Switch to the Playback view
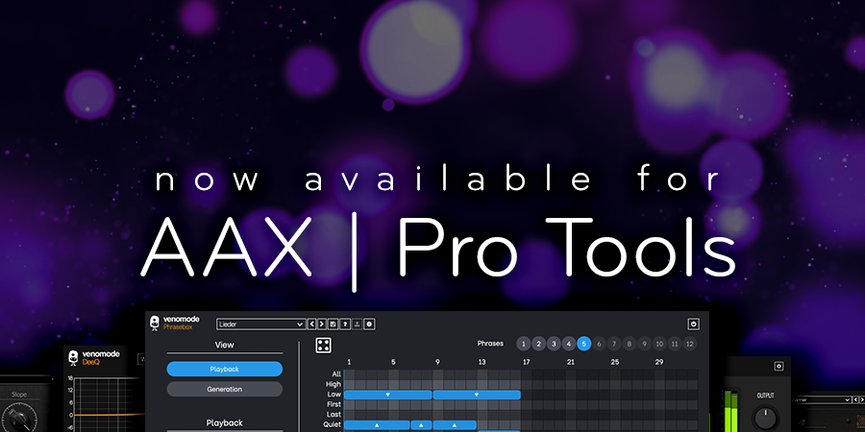Viewport: 865px width, 432px height. [225, 370]
